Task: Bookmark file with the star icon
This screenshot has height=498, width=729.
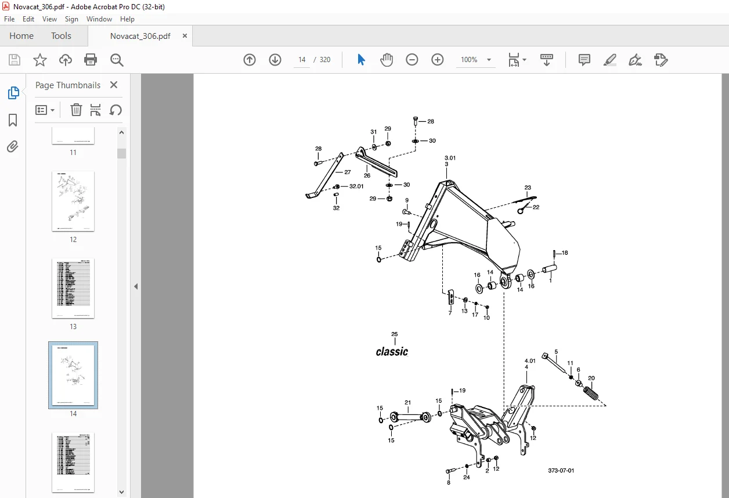Action: [x=40, y=60]
